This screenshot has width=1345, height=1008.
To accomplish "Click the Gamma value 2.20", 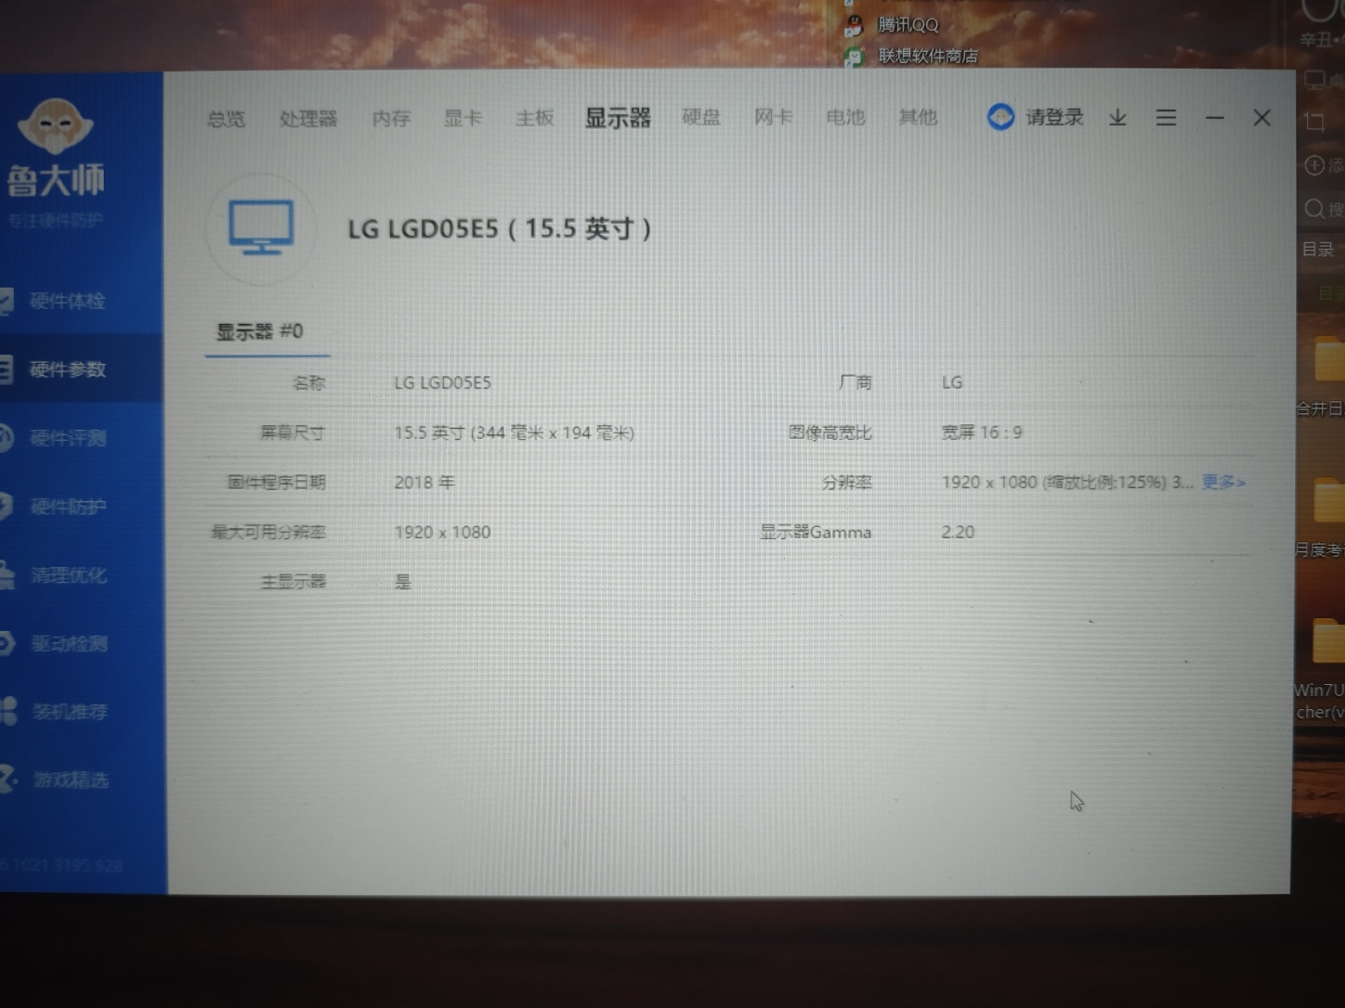I will click(x=958, y=532).
